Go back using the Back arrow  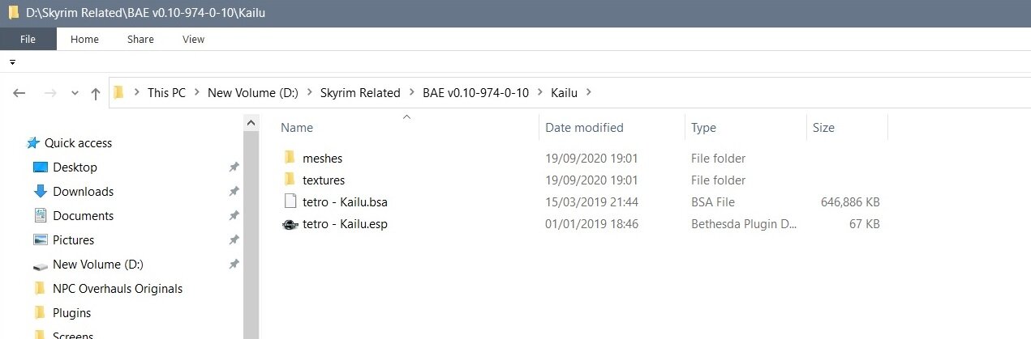click(19, 93)
